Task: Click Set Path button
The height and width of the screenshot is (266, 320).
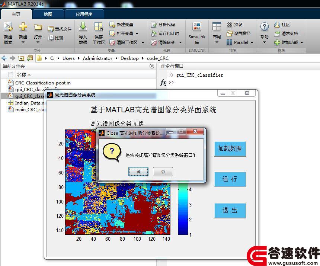Action: [x=239, y=33]
